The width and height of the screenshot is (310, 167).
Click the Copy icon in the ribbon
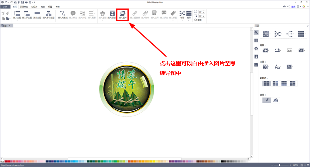(x=3, y=19)
